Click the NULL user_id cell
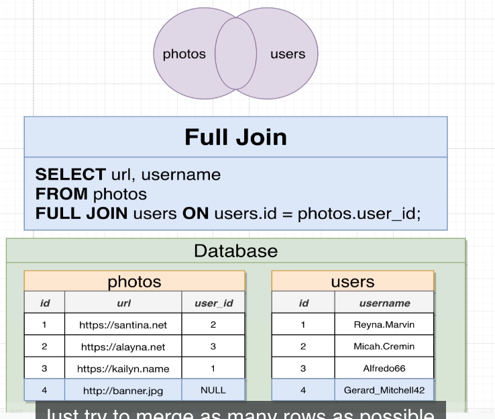The image size is (495, 419). point(213,390)
